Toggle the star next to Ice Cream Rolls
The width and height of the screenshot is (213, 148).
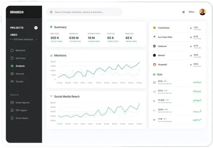coord(191,37)
